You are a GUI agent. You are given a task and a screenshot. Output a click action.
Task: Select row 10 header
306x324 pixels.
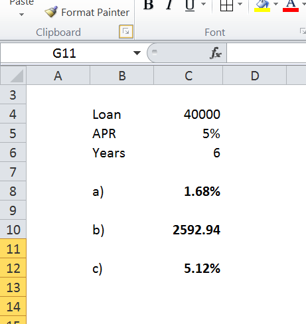(13, 230)
